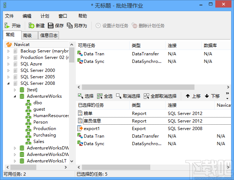
Task: Click the Move Down (下移) button
Action: tap(212, 96)
